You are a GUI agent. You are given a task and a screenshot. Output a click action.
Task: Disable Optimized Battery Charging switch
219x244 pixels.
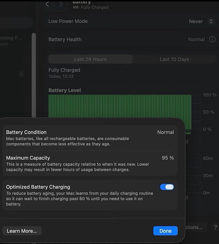click(x=167, y=187)
